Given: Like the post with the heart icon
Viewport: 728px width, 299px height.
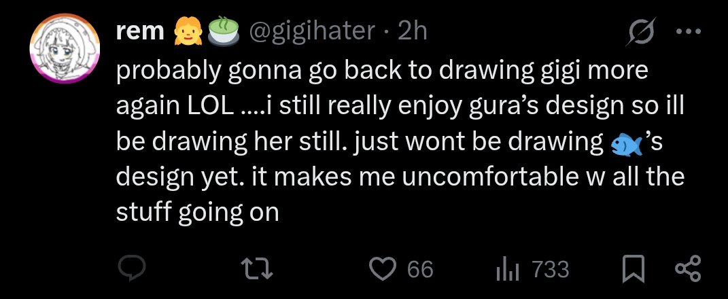Looking at the screenshot, I should pos(382,269).
